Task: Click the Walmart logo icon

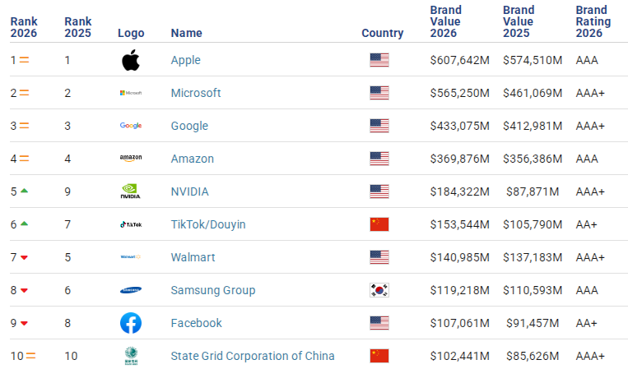Action: pyautogui.click(x=130, y=257)
